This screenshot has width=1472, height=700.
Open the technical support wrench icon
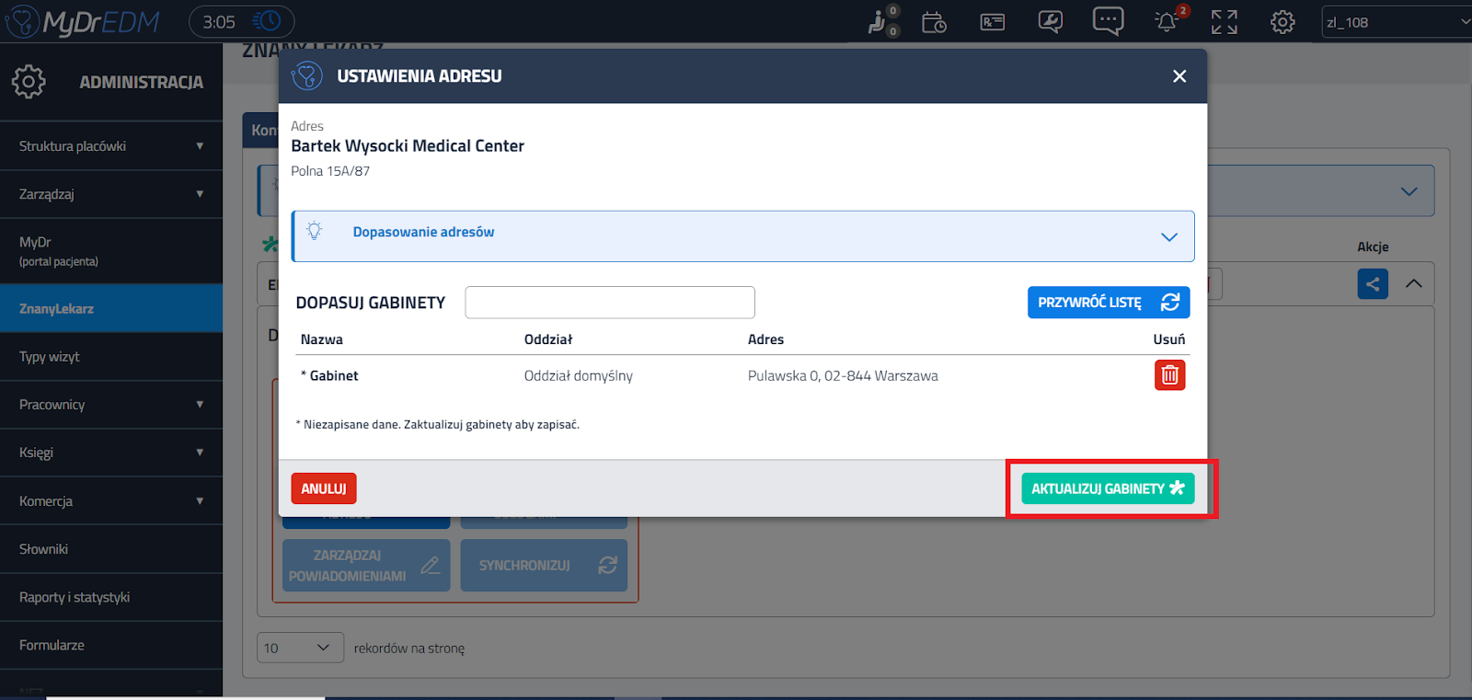coord(1050,22)
